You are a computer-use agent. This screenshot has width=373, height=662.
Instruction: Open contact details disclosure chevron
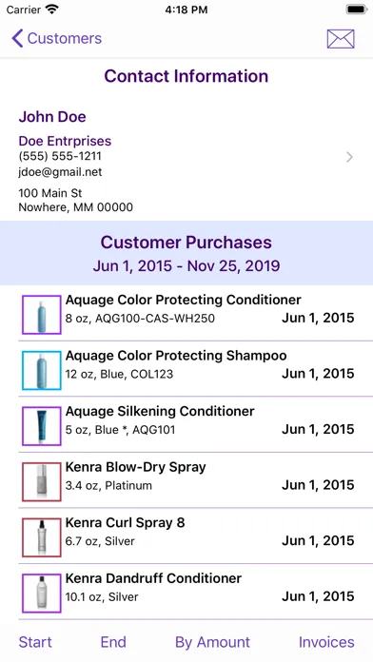click(x=349, y=157)
